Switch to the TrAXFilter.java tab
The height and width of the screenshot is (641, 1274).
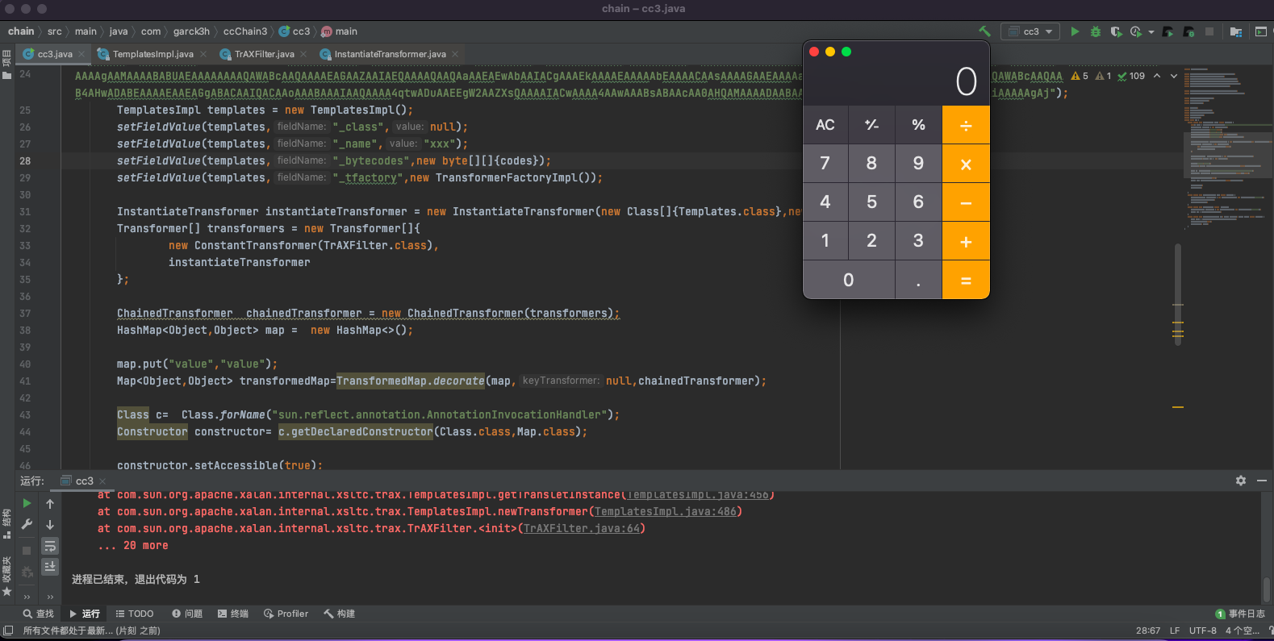(264, 54)
